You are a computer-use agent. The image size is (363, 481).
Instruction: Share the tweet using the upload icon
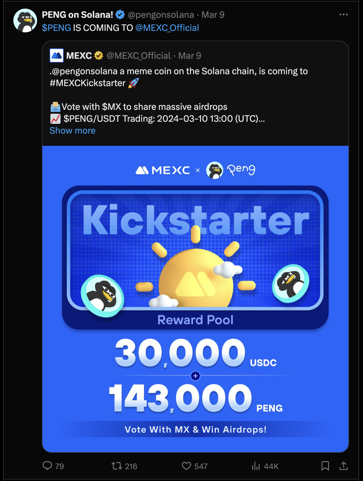click(x=343, y=466)
